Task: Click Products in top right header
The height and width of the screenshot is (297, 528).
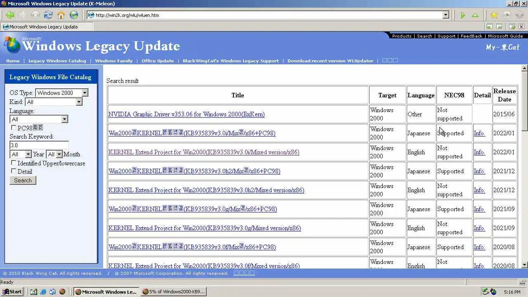Action: tap(402, 36)
